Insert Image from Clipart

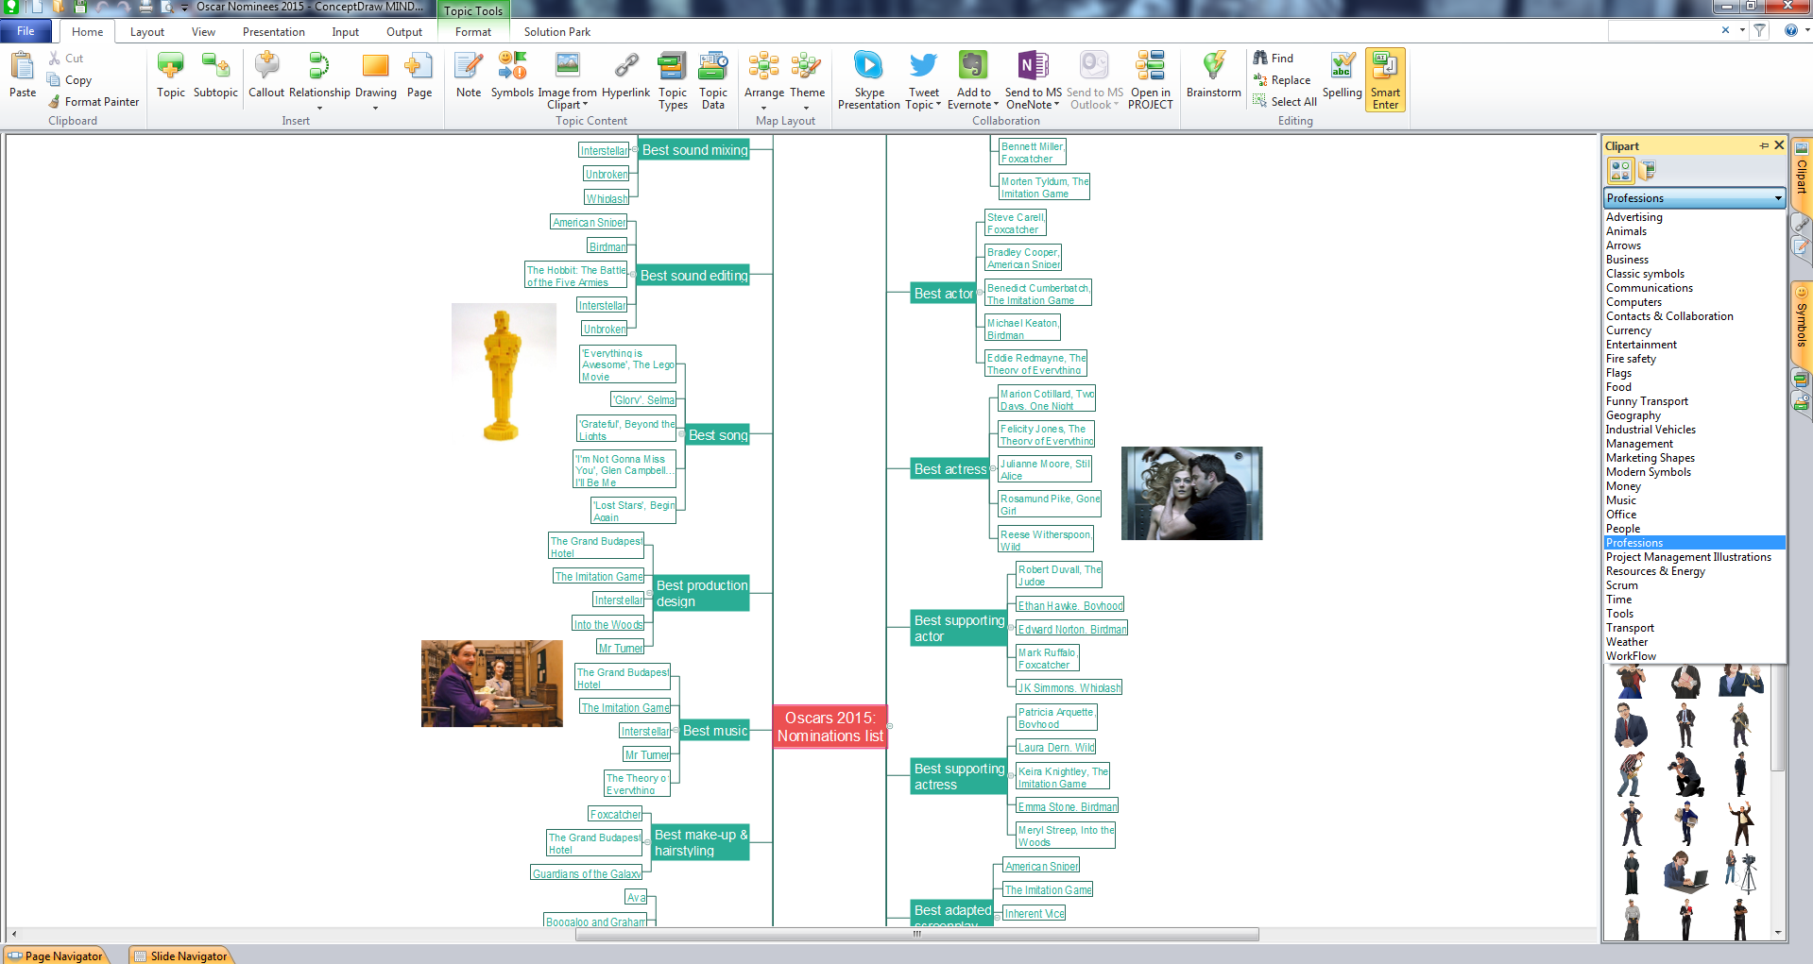pyautogui.click(x=567, y=81)
